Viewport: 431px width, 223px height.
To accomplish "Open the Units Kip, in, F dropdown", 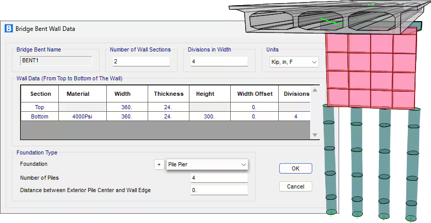I will 294,62.
